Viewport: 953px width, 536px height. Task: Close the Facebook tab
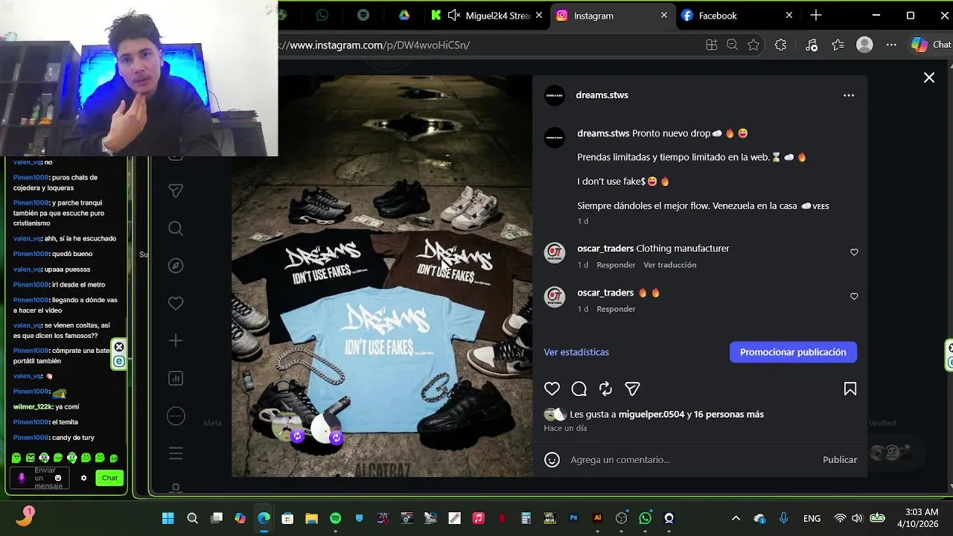coord(789,16)
